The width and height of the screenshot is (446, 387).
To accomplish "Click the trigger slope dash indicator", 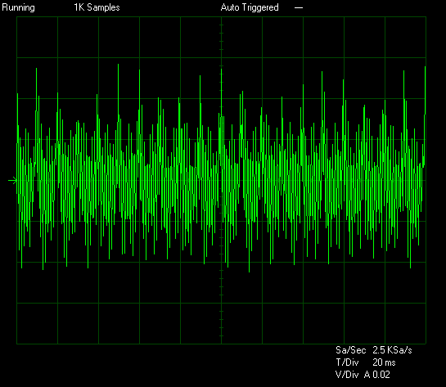I will pyautogui.click(x=299, y=7).
